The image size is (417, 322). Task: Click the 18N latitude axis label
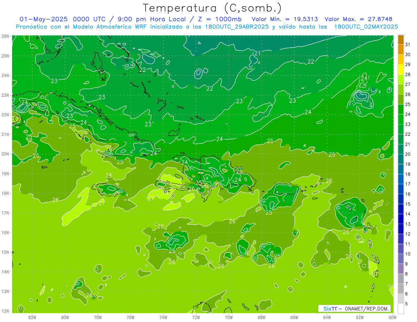(x=5, y=193)
